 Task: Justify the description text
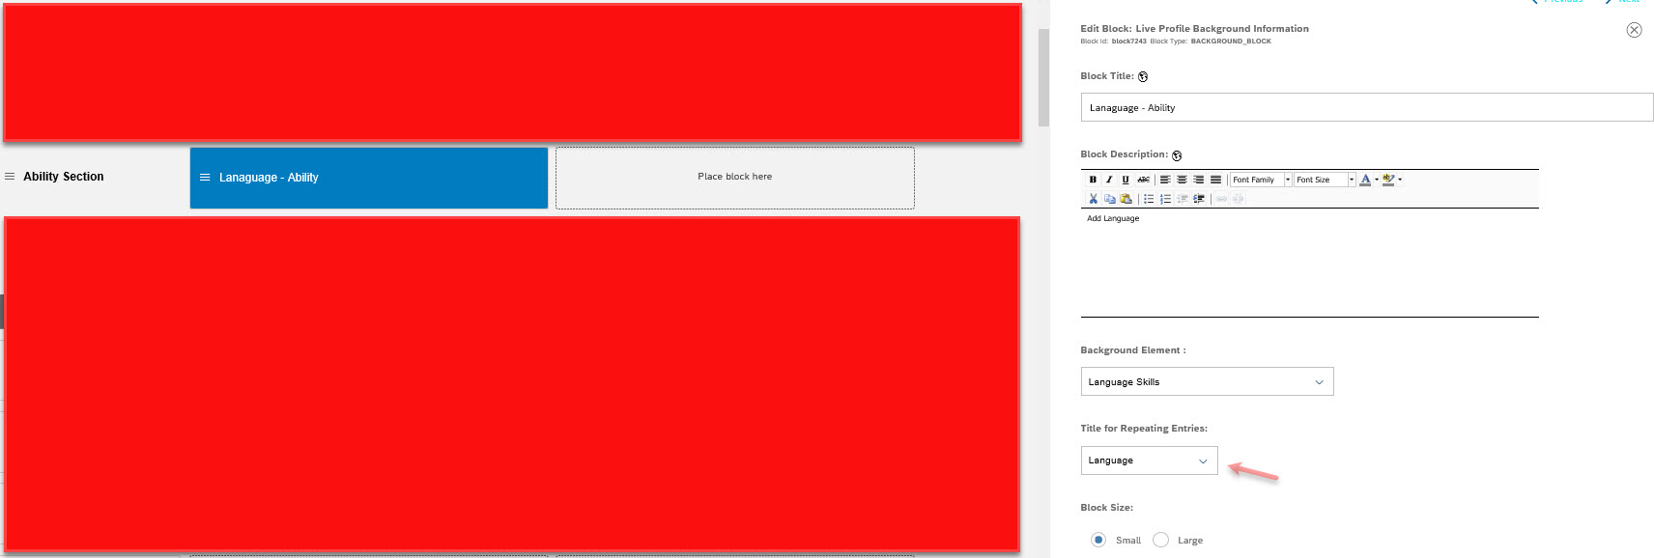[x=1215, y=180]
